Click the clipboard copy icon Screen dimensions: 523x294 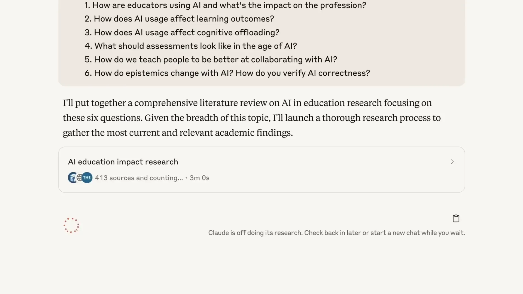tap(456, 218)
